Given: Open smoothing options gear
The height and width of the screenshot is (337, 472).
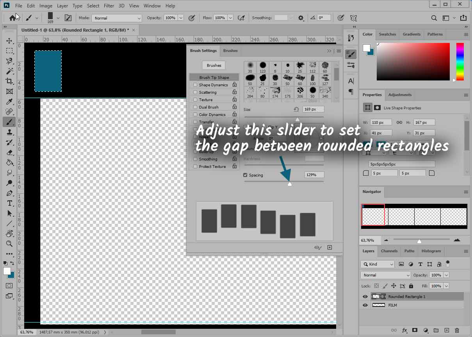Looking at the screenshot, I should pos(301,18).
